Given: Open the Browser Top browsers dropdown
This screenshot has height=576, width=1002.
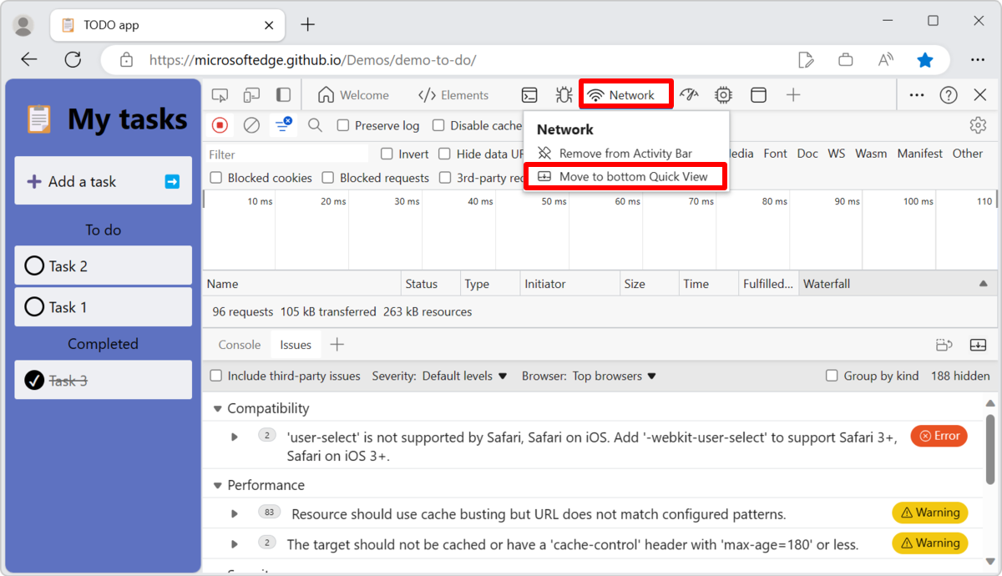Looking at the screenshot, I should [x=614, y=376].
